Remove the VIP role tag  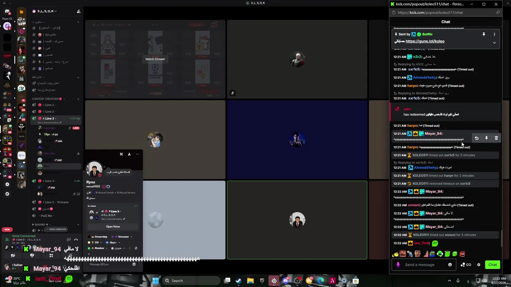[x=101, y=242]
